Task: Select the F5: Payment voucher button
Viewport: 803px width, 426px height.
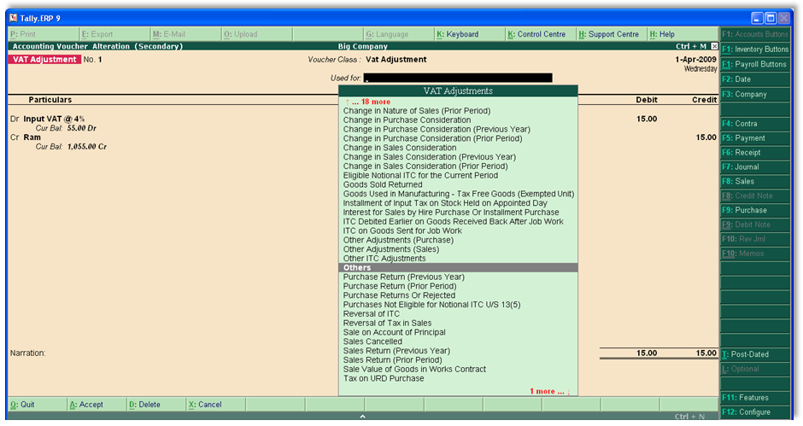Action: [x=755, y=138]
